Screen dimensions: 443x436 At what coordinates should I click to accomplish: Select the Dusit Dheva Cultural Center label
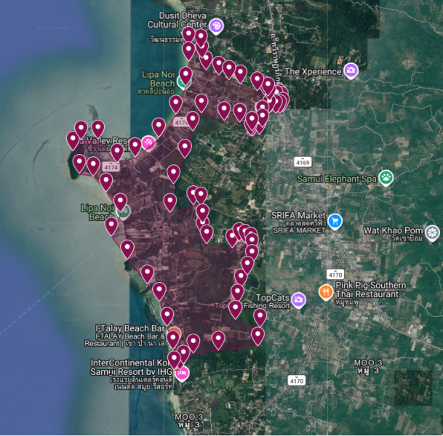point(177,20)
